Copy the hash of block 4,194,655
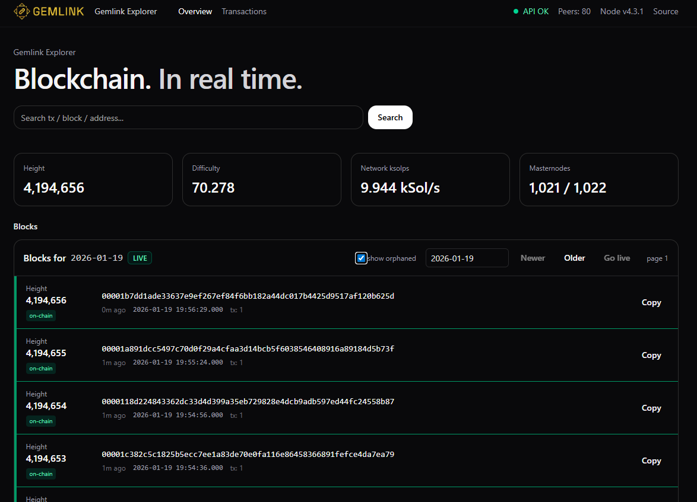This screenshot has height=502, width=697. click(x=651, y=355)
